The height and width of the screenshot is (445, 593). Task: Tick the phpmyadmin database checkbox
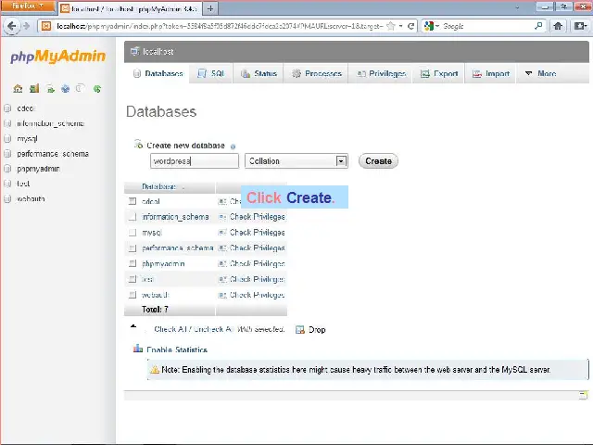pos(132,263)
